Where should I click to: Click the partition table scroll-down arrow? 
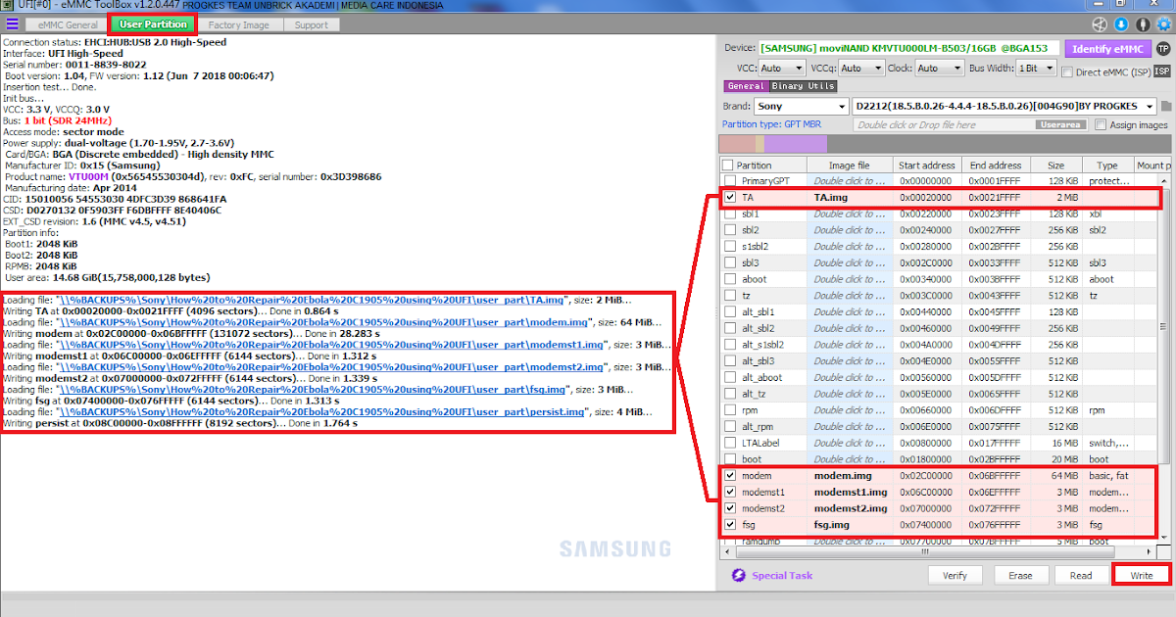1165,537
